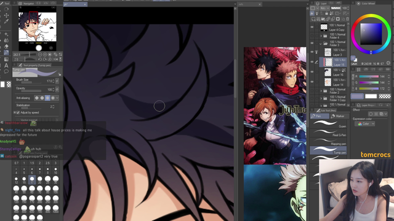Choose the Real G-Pen sub tool
Screen dimensions: 394x221
(x=328, y=133)
